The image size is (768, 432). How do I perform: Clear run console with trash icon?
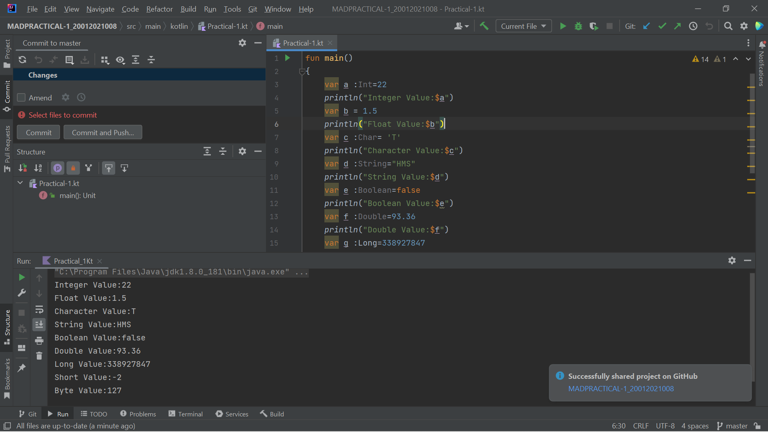tap(39, 356)
